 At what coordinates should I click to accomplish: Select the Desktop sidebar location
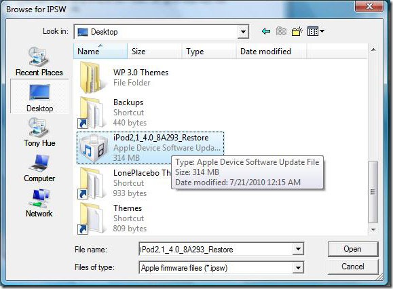(x=39, y=96)
